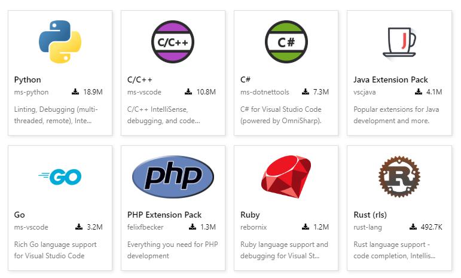The width and height of the screenshot is (461, 278).
Task: Click the C# extension icon
Action: click(286, 42)
